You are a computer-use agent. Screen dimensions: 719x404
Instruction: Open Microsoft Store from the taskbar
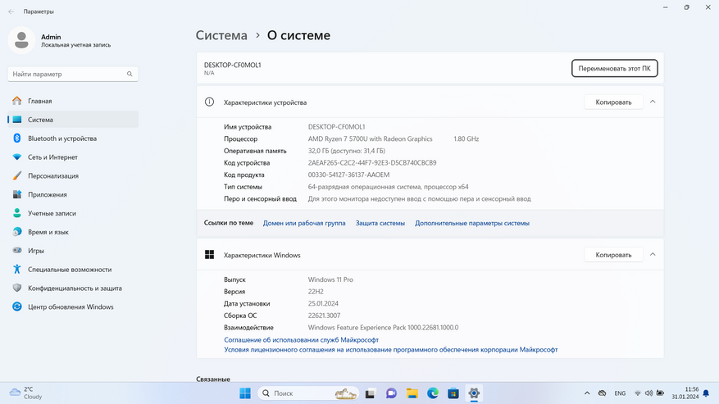click(453, 393)
